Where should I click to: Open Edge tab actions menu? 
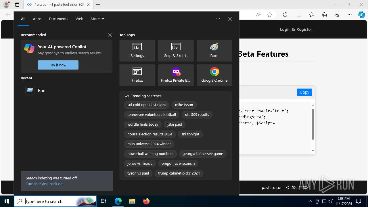[x=17, y=5]
